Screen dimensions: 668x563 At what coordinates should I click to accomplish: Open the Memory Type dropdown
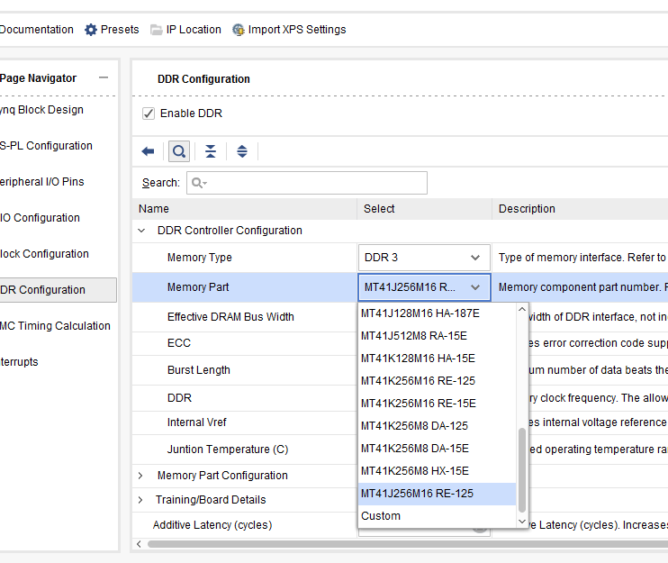click(424, 258)
